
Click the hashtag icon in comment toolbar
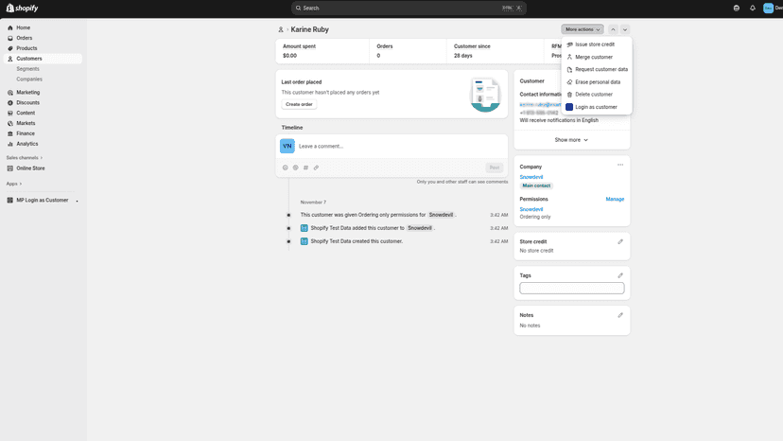click(305, 168)
